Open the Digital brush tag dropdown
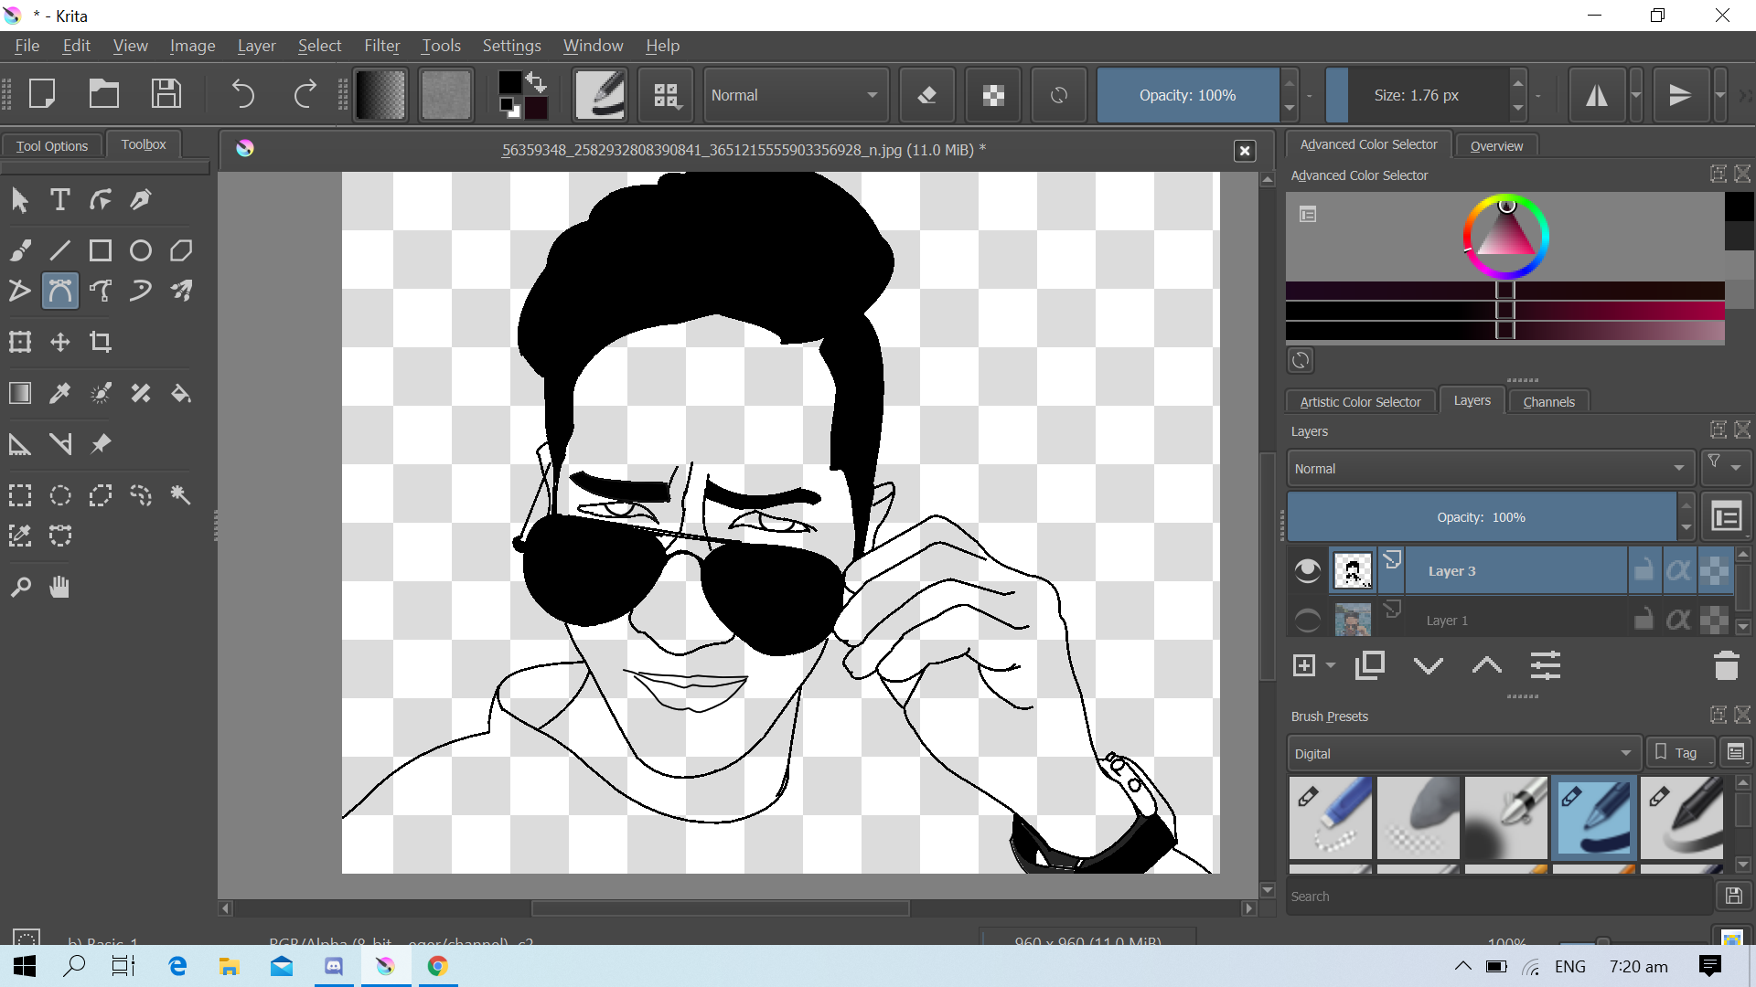 tap(1462, 753)
